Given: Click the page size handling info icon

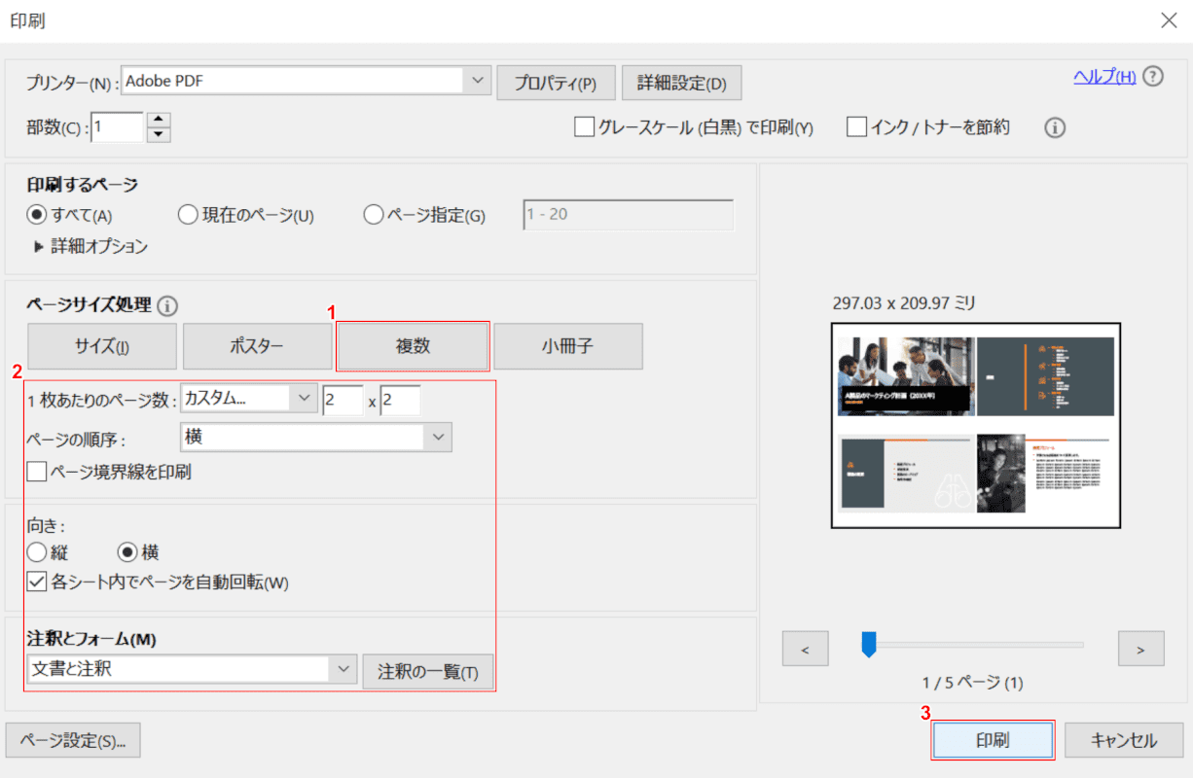Looking at the screenshot, I should 167,306.
